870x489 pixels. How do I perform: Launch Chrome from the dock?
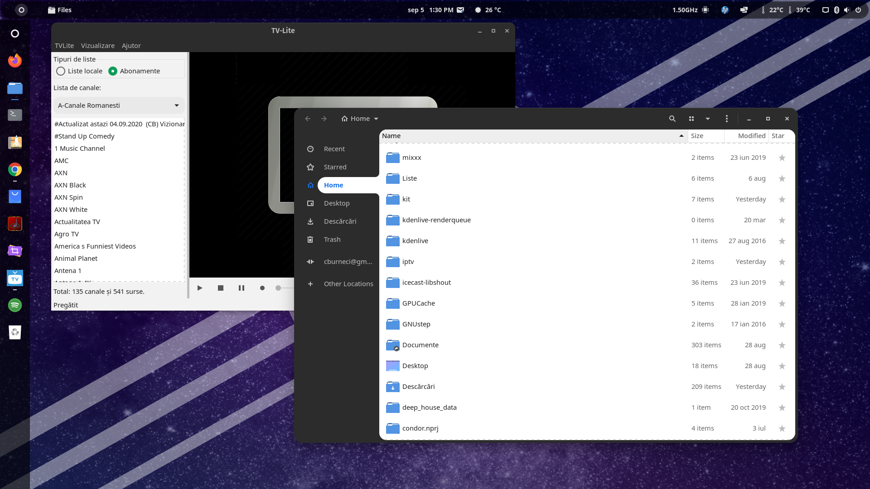15,169
